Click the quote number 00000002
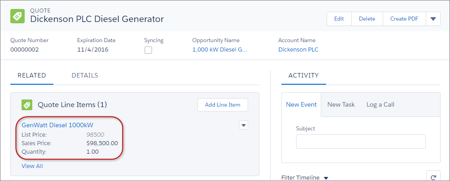450x181 pixels. pos(24,50)
